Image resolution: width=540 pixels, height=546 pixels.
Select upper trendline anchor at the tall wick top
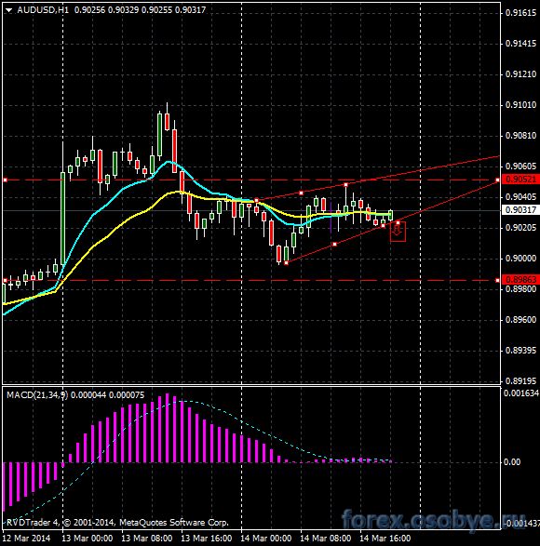point(345,184)
